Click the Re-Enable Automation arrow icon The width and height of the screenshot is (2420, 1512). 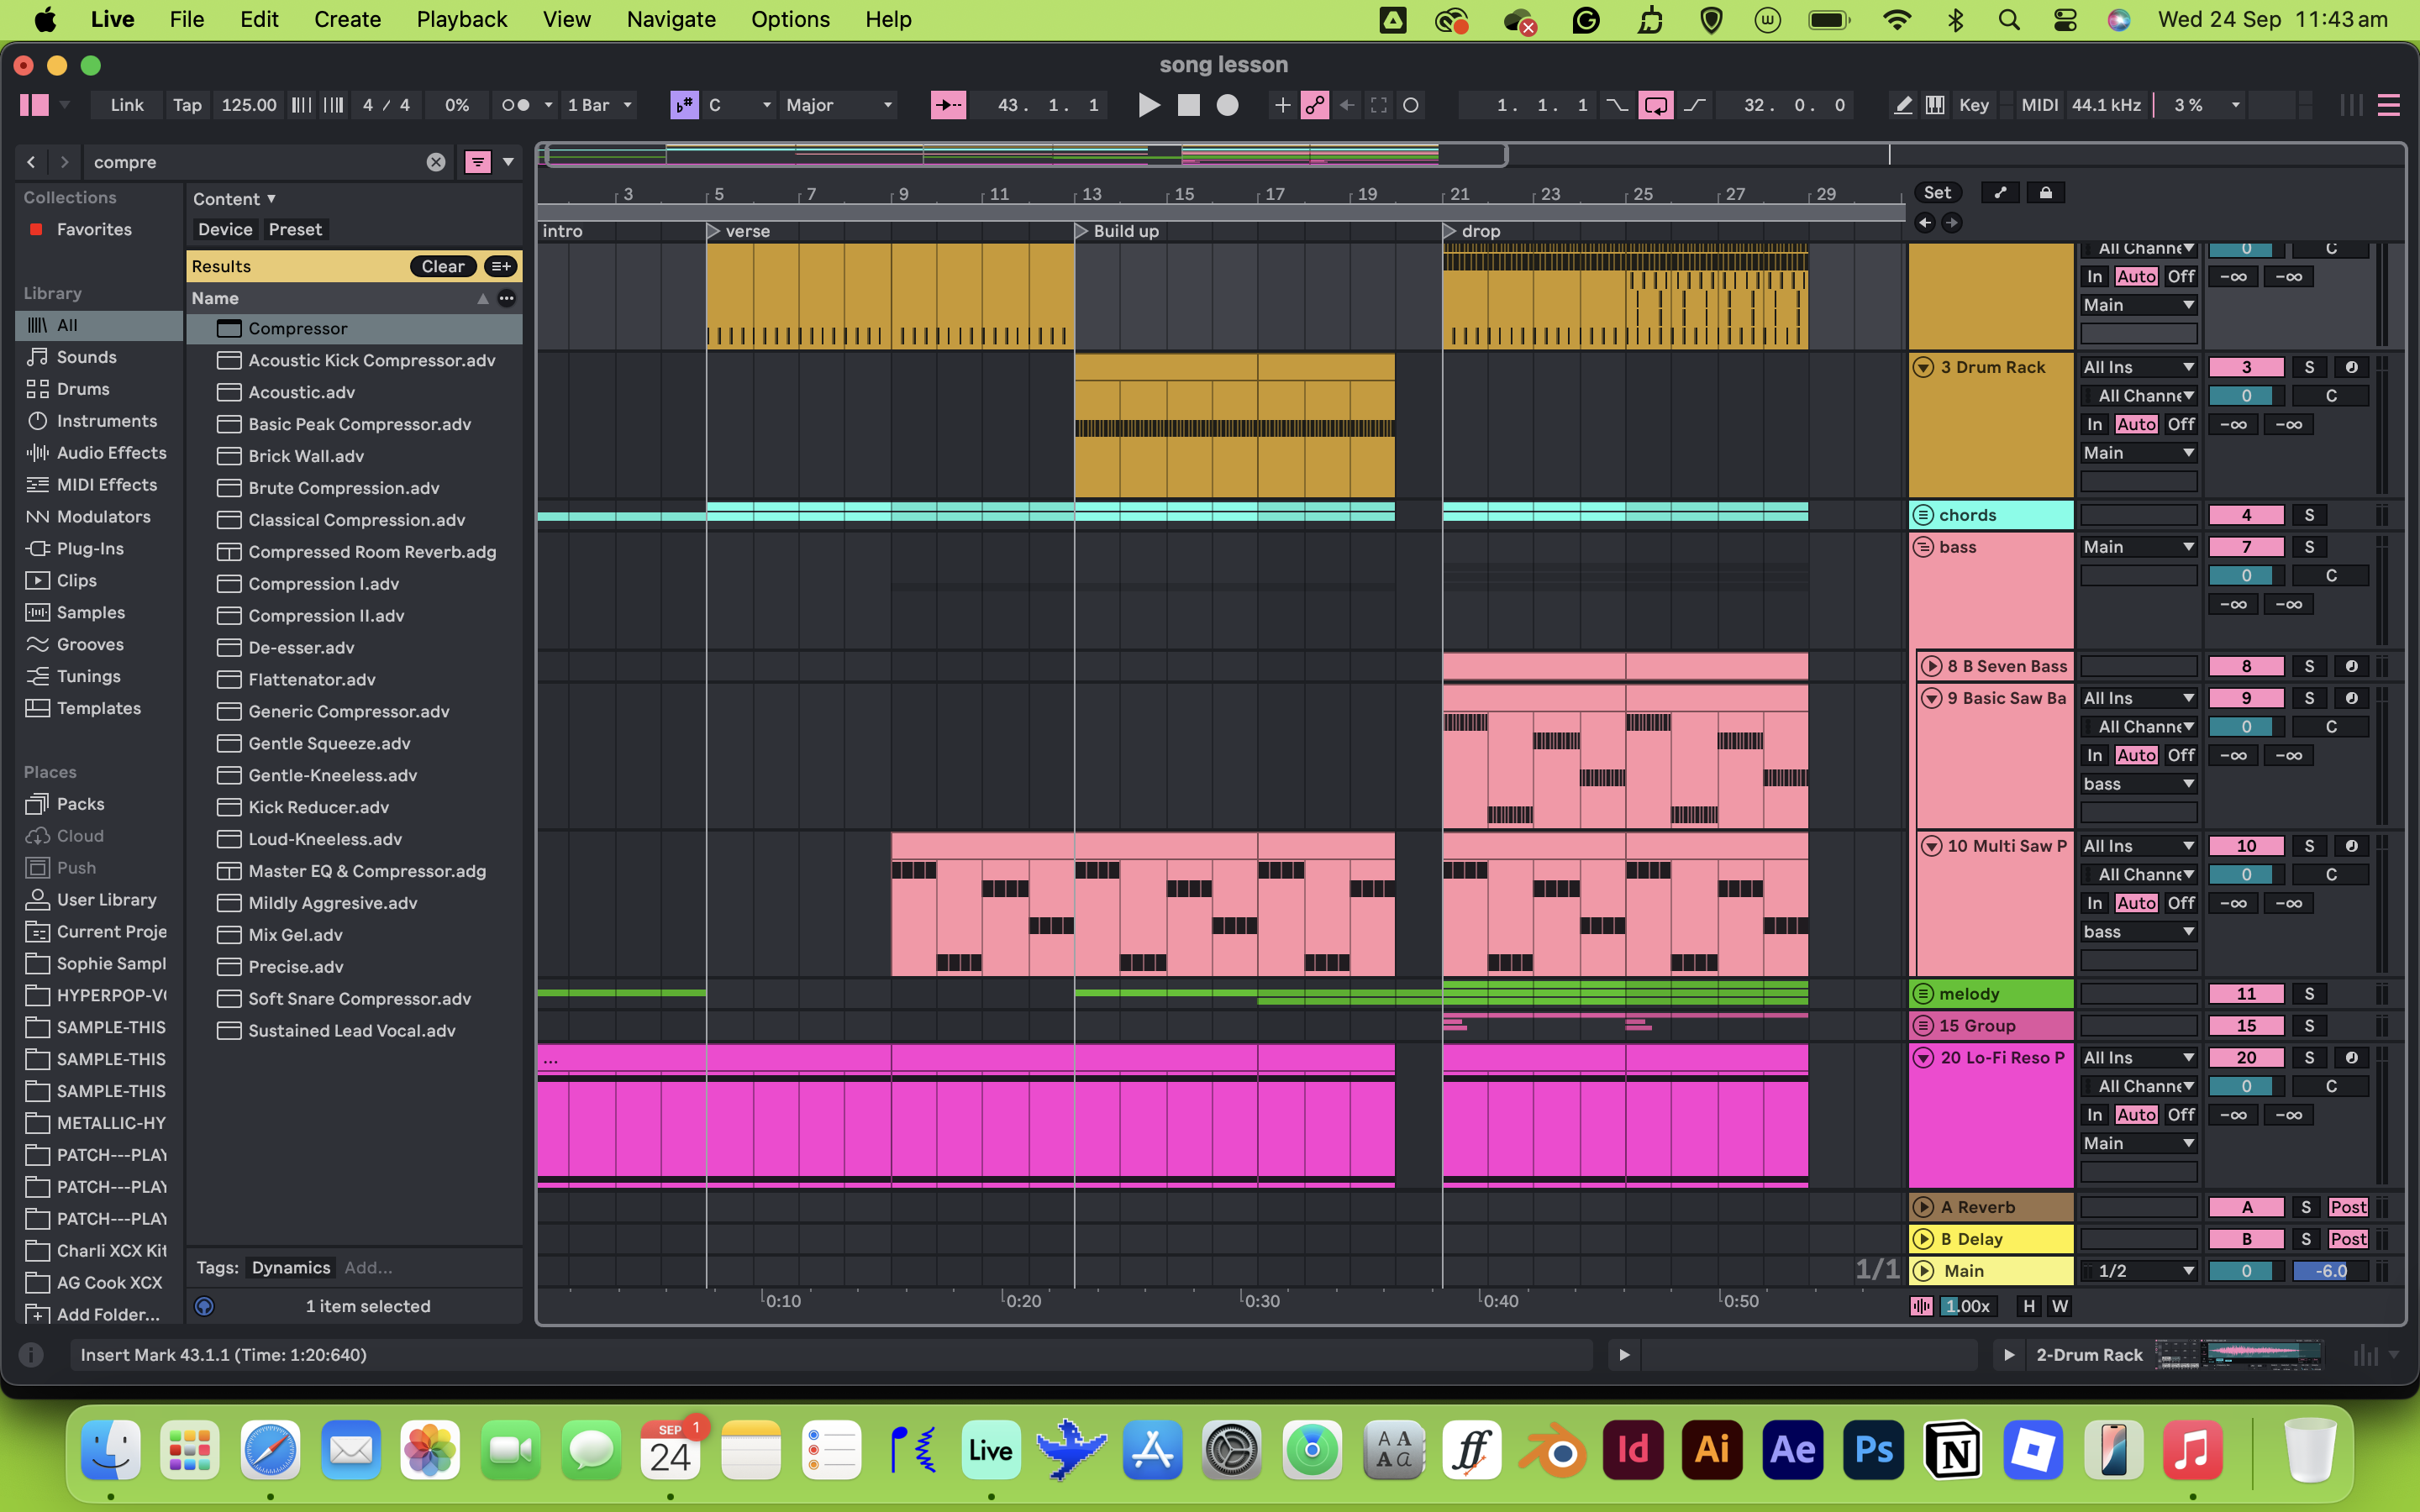1347,105
